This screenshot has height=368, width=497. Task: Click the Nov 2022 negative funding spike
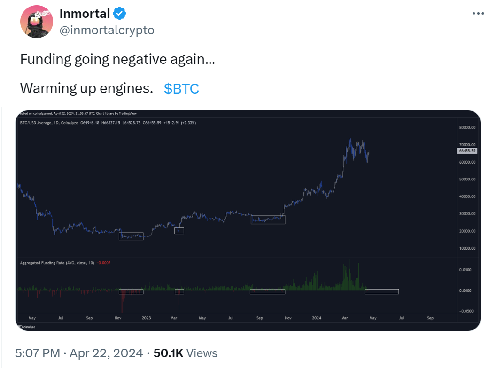click(x=122, y=301)
